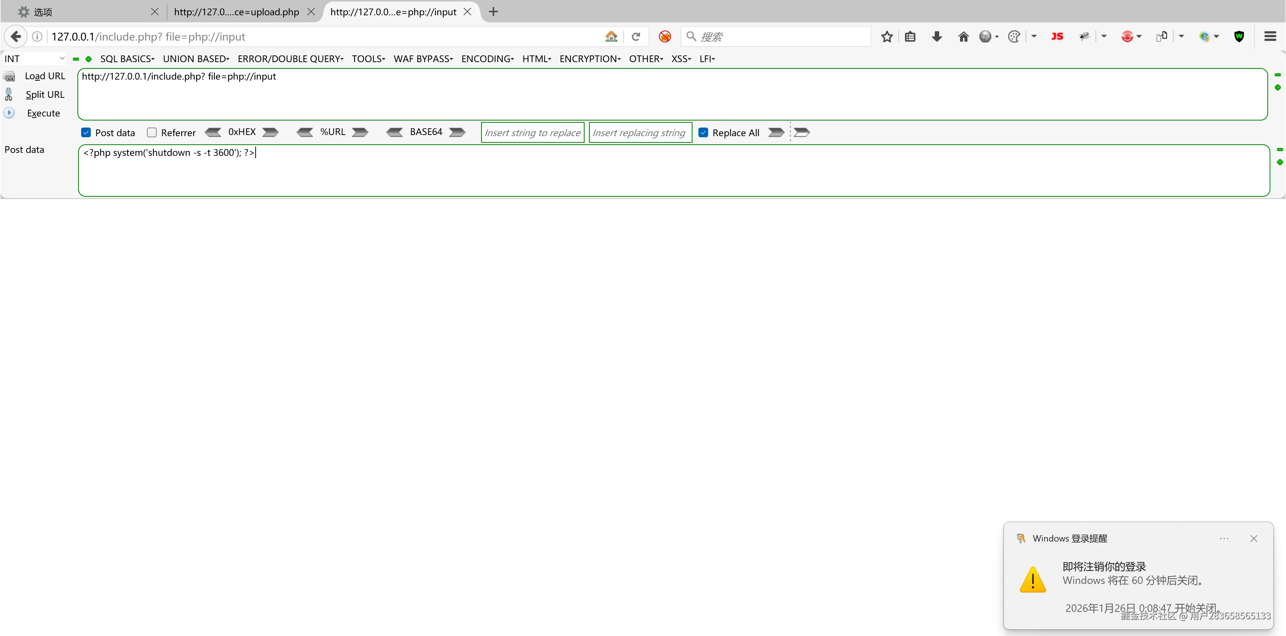The width and height of the screenshot is (1286, 636).
Task: Open the WAF BYPASS dropdown
Action: pyautogui.click(x=423, y=59)
